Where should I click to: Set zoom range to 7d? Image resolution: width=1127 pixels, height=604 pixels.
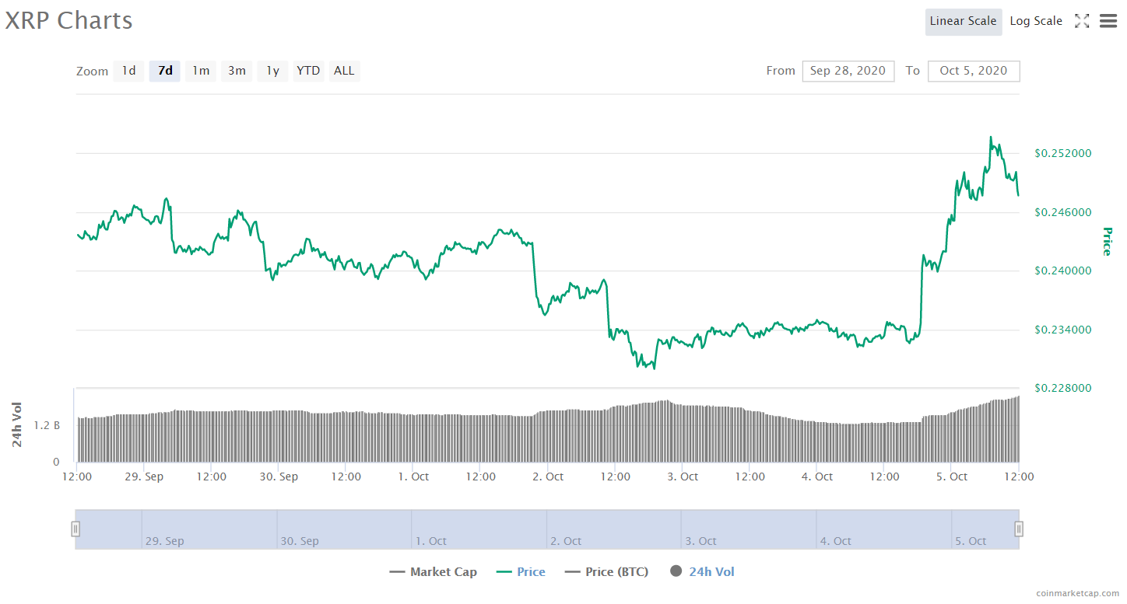coord(165,71)
